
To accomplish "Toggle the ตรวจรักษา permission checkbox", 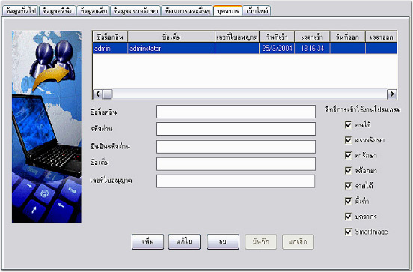I will [348, 140].
